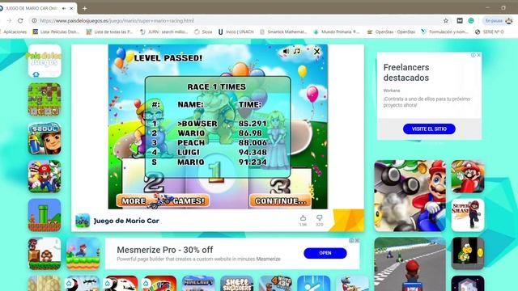This screenshot has height=291, width=518.
Task: Open SERIE Nº 0 bookmark
Action: point(490,32)
